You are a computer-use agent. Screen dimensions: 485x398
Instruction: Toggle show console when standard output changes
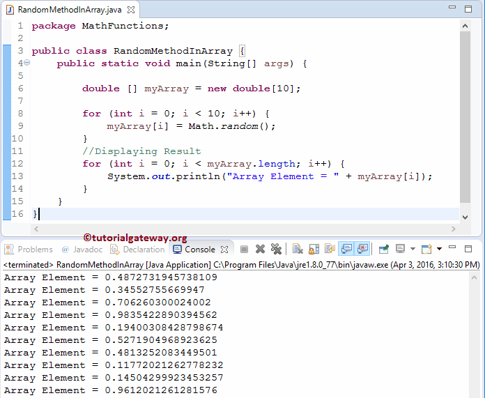coord(345,249)
